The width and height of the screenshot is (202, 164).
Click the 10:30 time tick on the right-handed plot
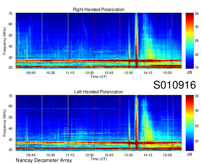(x=50, y=73)
